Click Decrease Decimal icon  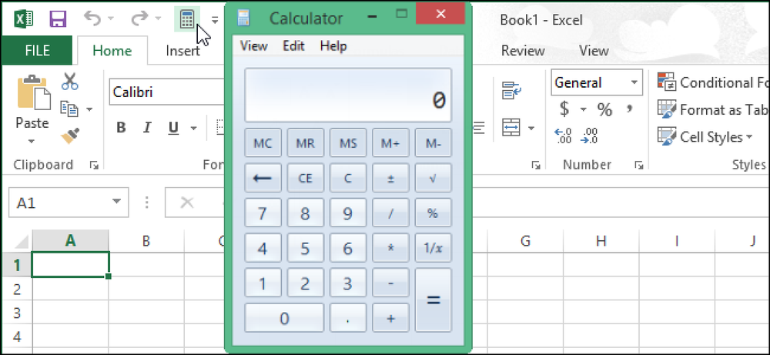(588, 136)
